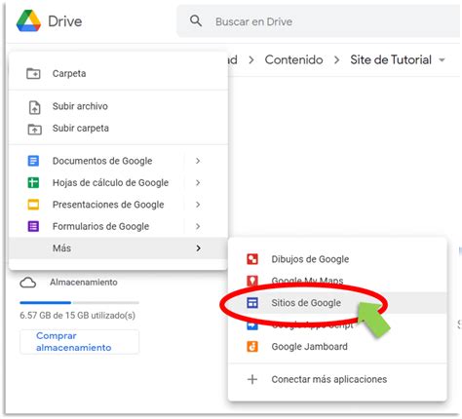Expand the Formularios de Google submenu arrow
The image size is (462, 419).
pos(198,226)
